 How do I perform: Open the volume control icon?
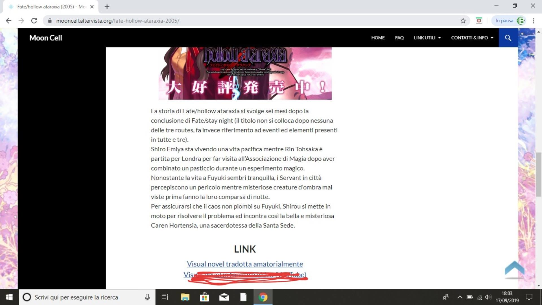[x=488, y=297]
